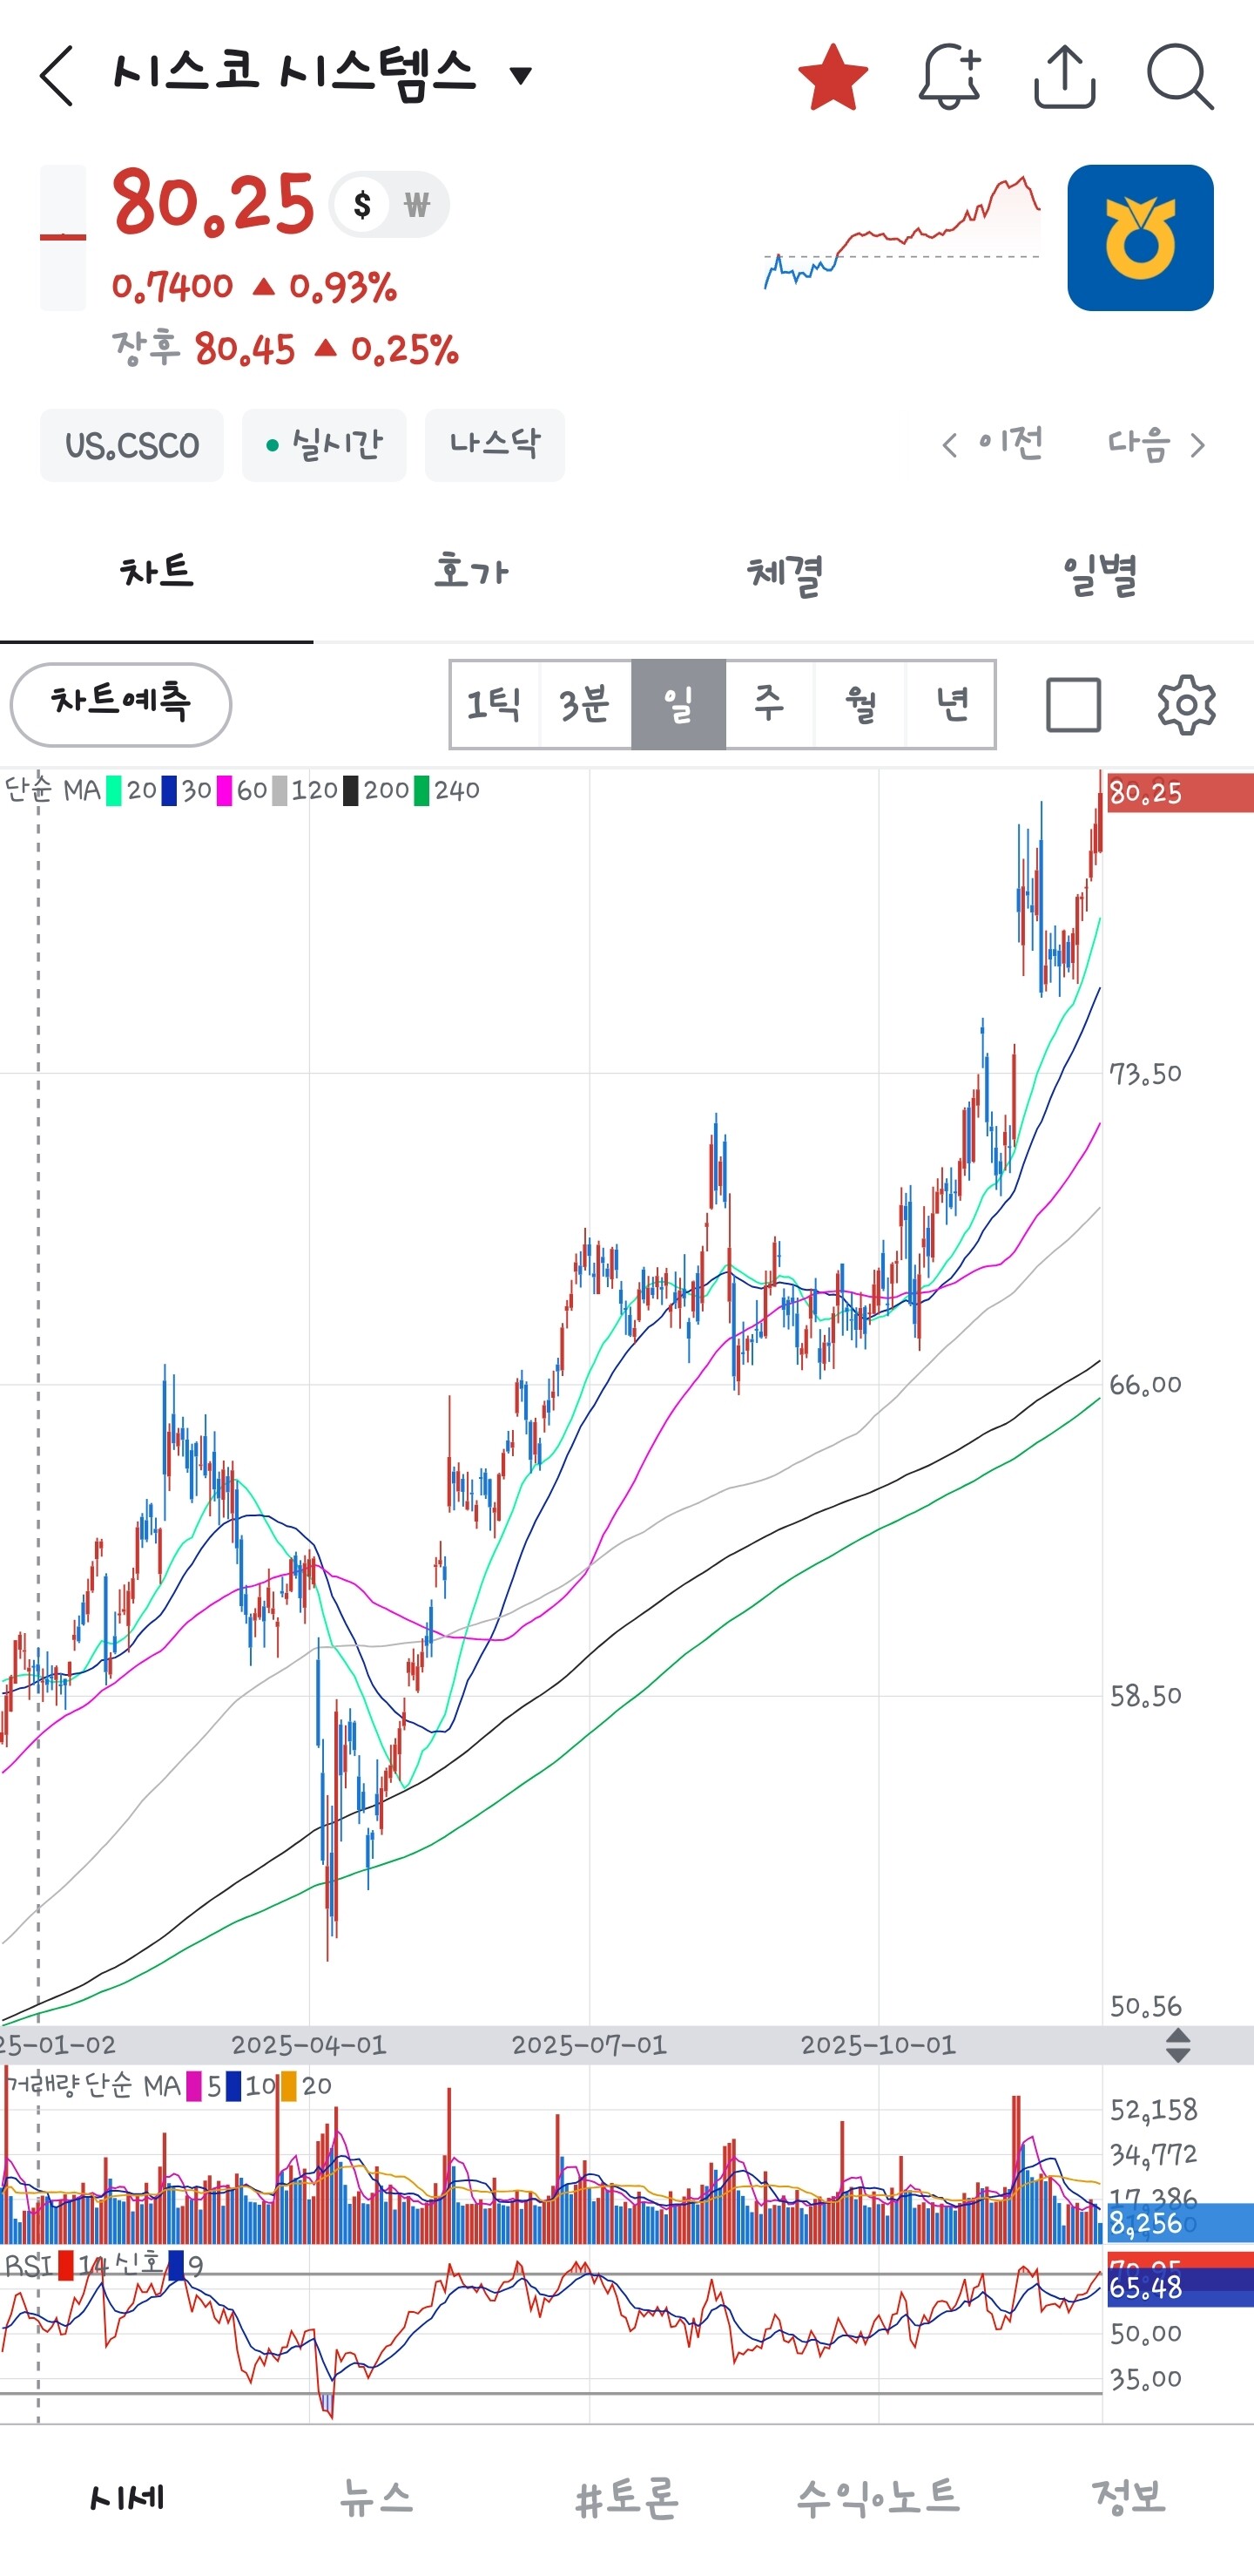
Task: Click the MA 60 magenta color swatch
Action: click(x=224, y=791)
